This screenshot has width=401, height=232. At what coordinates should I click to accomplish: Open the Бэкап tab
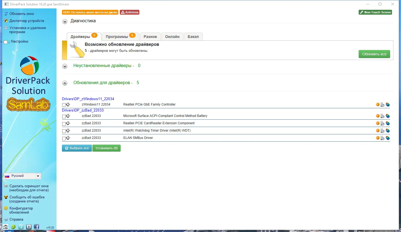tap(193, 37)
